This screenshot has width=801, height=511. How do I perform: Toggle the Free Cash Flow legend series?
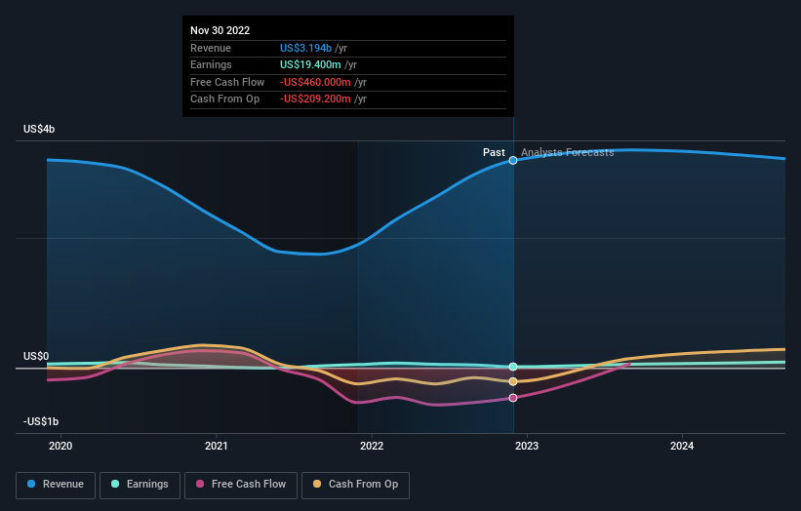[x=241, y=485]
